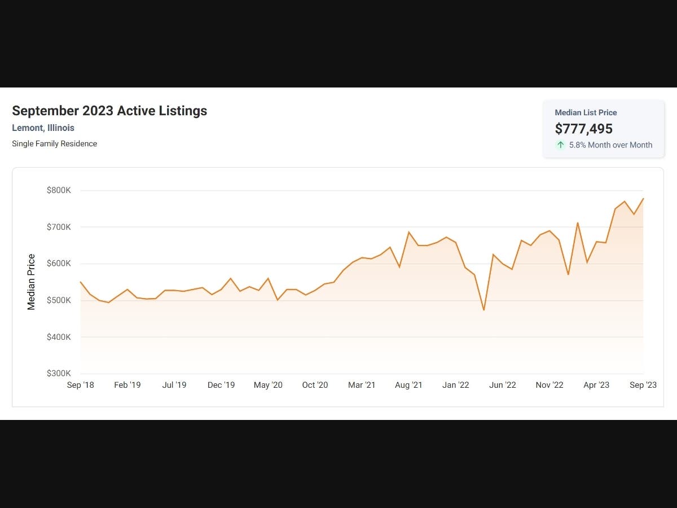Click the Aug '21 x-axis label
The height and width of the screenshot is (508, 677).
pyautogui.click(x=408, y=385)
